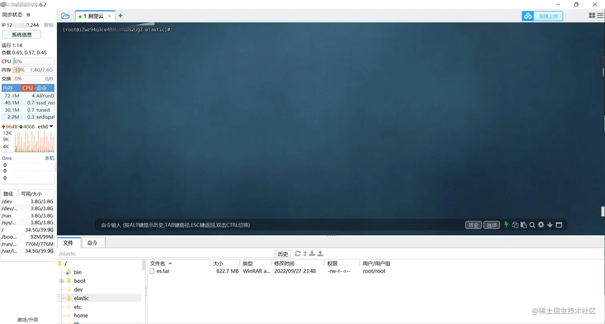Image resolution: width=605 pixels, height=324 pixels.
Task: Open command 历史 in terminal bar
Action: coord(473,225)
